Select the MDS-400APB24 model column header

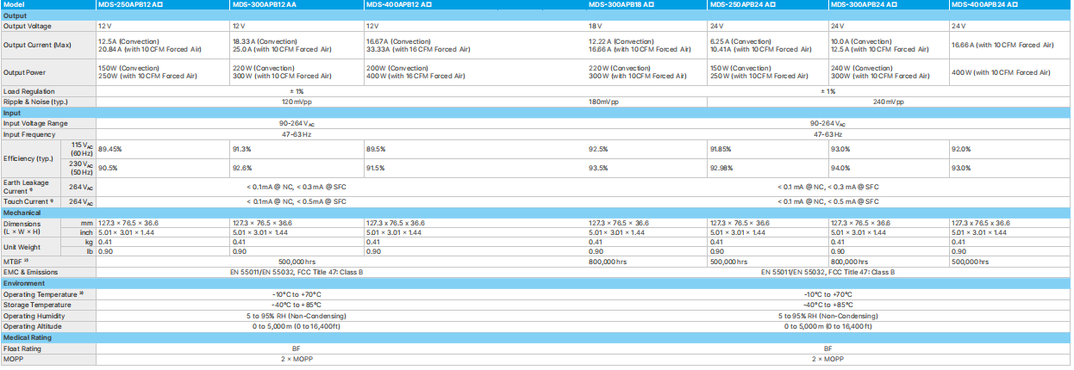click(986, 4)
